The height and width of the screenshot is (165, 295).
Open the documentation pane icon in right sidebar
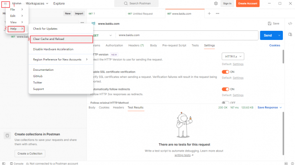(x=290, y=34)
